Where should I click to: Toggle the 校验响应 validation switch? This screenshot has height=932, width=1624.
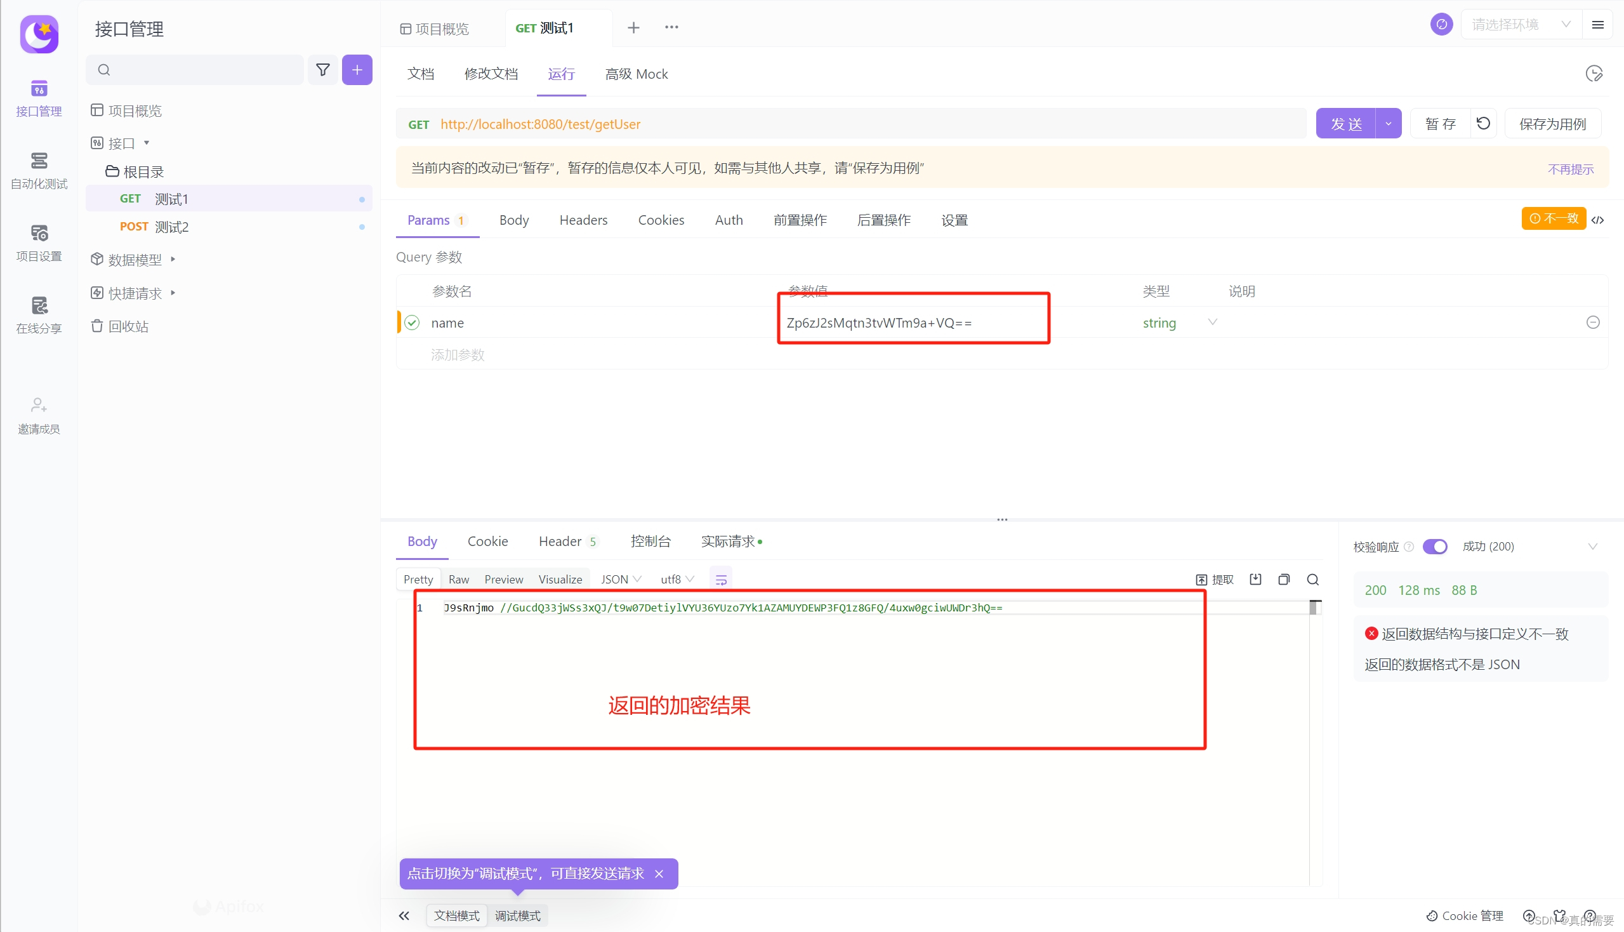1436,546
